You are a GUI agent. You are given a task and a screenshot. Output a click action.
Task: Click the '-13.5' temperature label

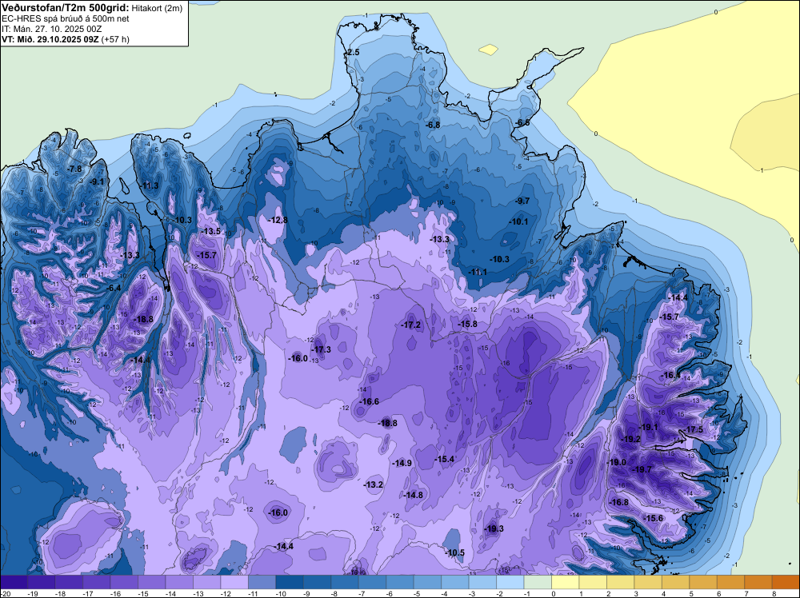pos(210,231)
